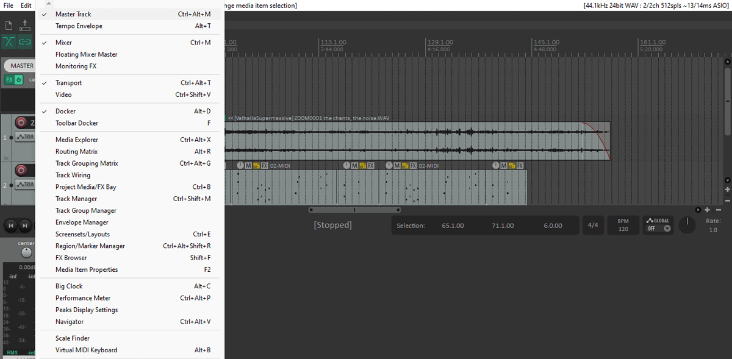Click the MASTER track label button

(22, 66)
